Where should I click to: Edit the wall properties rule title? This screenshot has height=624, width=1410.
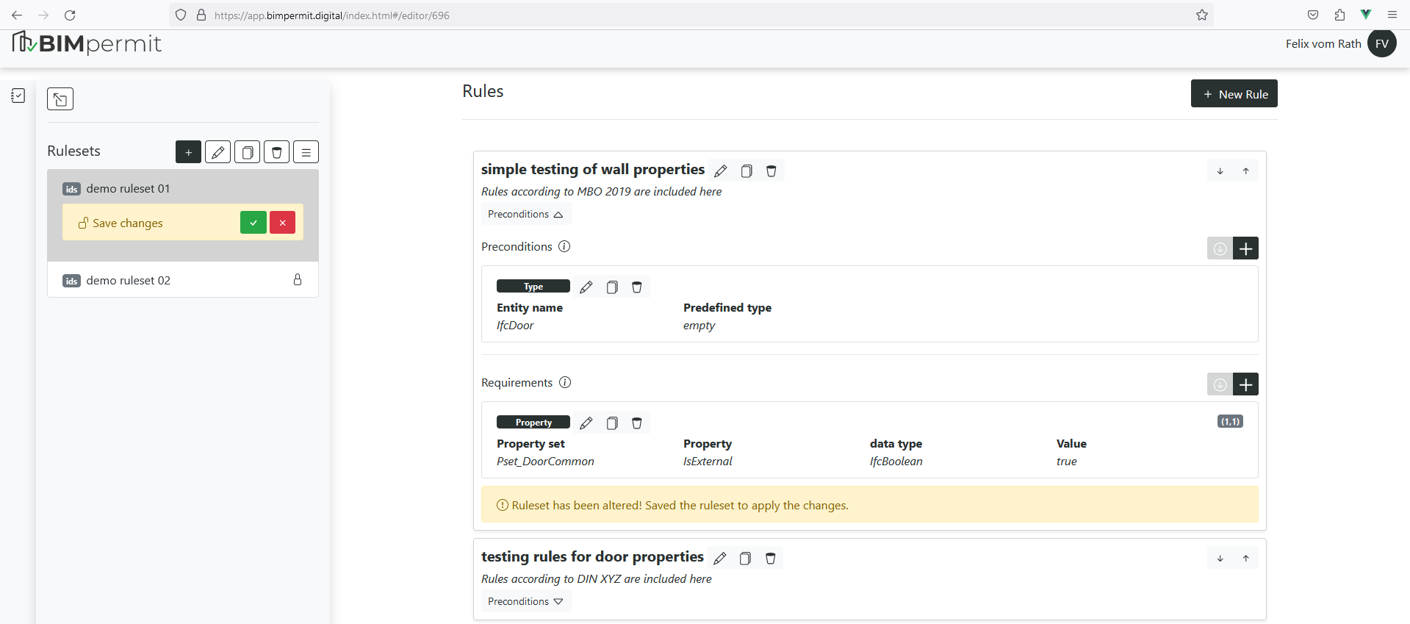[x=721, y=171]
